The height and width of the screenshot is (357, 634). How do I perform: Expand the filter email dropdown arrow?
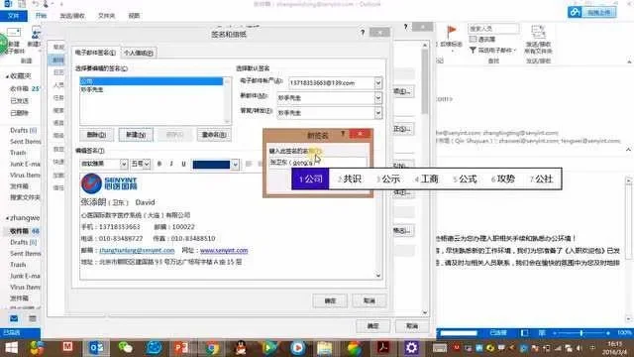pyautogui.click(x=515, y=51)
